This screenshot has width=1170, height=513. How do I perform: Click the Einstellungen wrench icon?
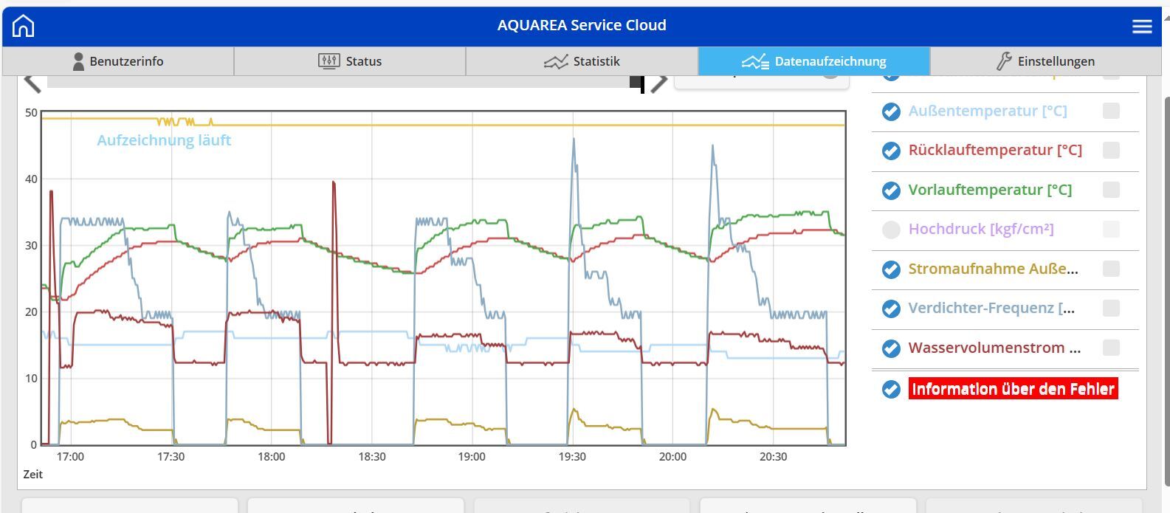point(1004,61)
